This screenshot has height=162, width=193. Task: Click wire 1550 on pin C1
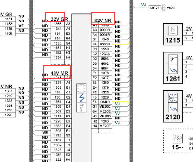pos(105,49)
